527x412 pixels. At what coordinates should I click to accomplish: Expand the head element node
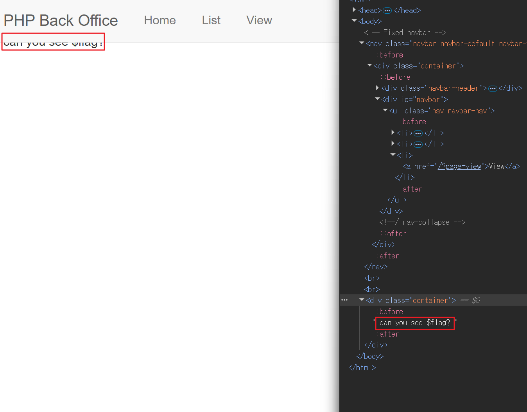(x=354, y=10)
